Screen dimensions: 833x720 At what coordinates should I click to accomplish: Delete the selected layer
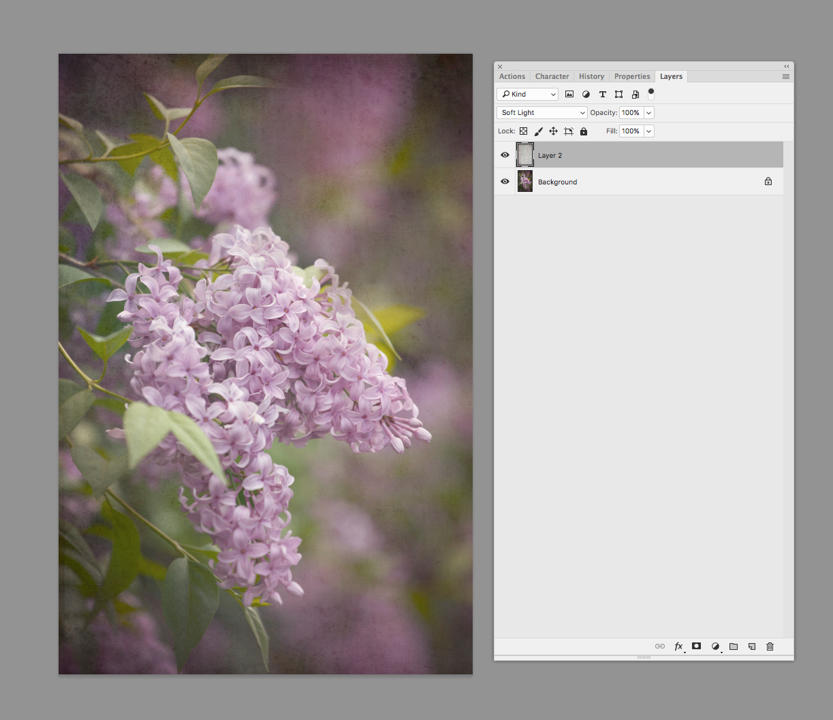tap(770, 647)
